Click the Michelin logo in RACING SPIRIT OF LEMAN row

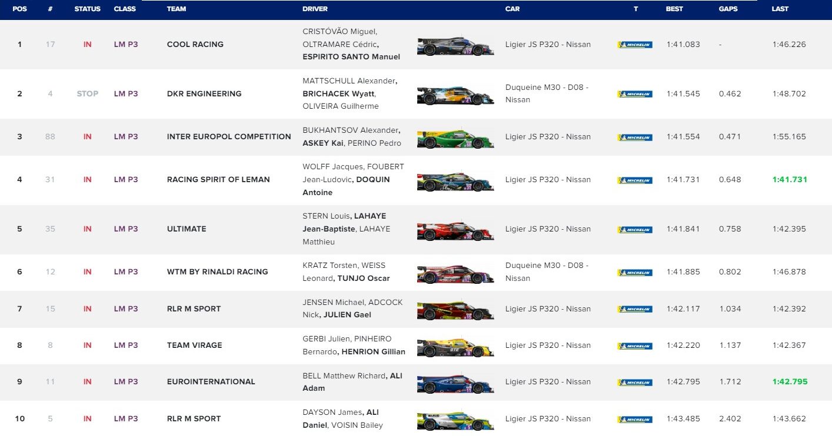(x=635, y=180)
